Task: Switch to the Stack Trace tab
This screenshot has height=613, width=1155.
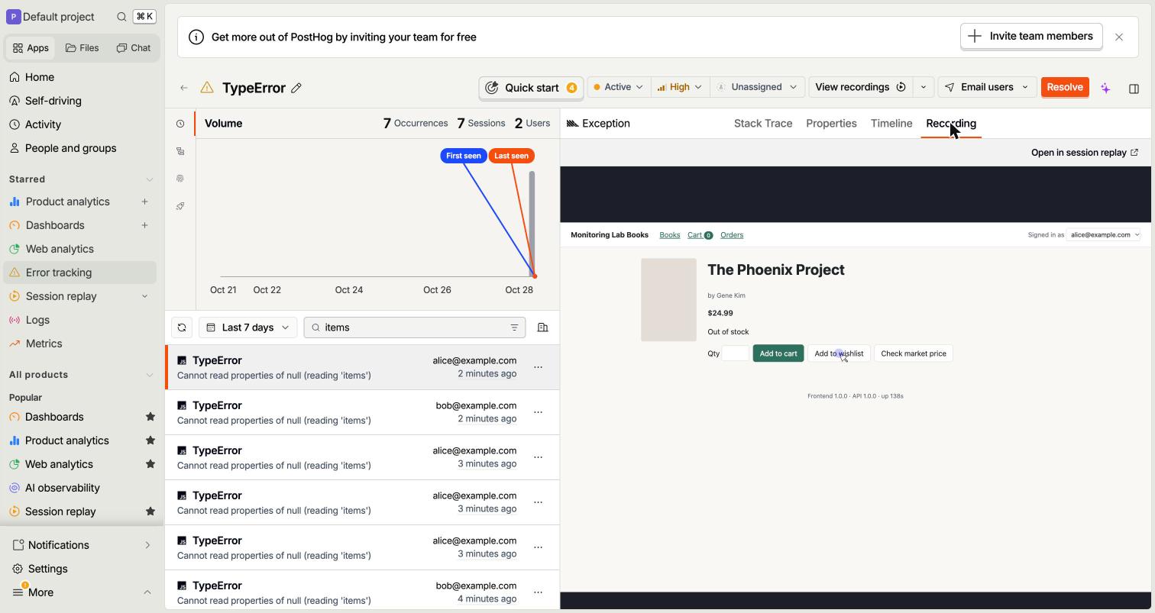Action: click(x=763, y=124)
